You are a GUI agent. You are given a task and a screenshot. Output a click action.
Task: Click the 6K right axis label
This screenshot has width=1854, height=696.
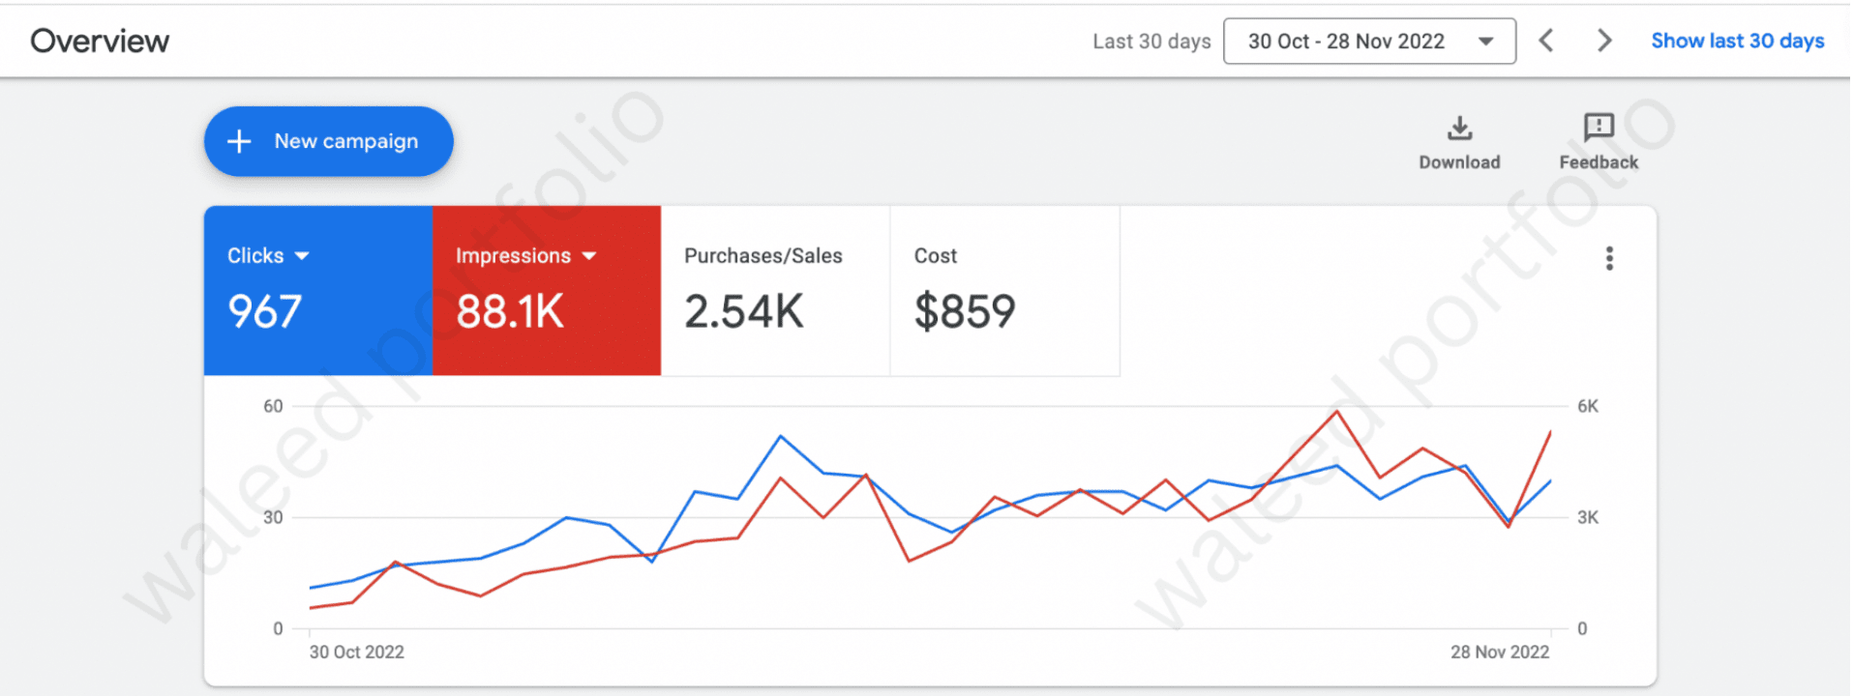coord(1588,406)
